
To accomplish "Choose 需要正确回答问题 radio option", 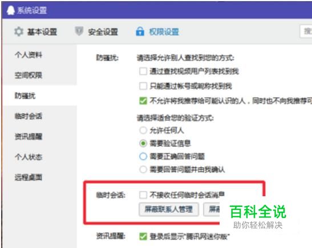I will pyautogui.click(x=143, y=156).
